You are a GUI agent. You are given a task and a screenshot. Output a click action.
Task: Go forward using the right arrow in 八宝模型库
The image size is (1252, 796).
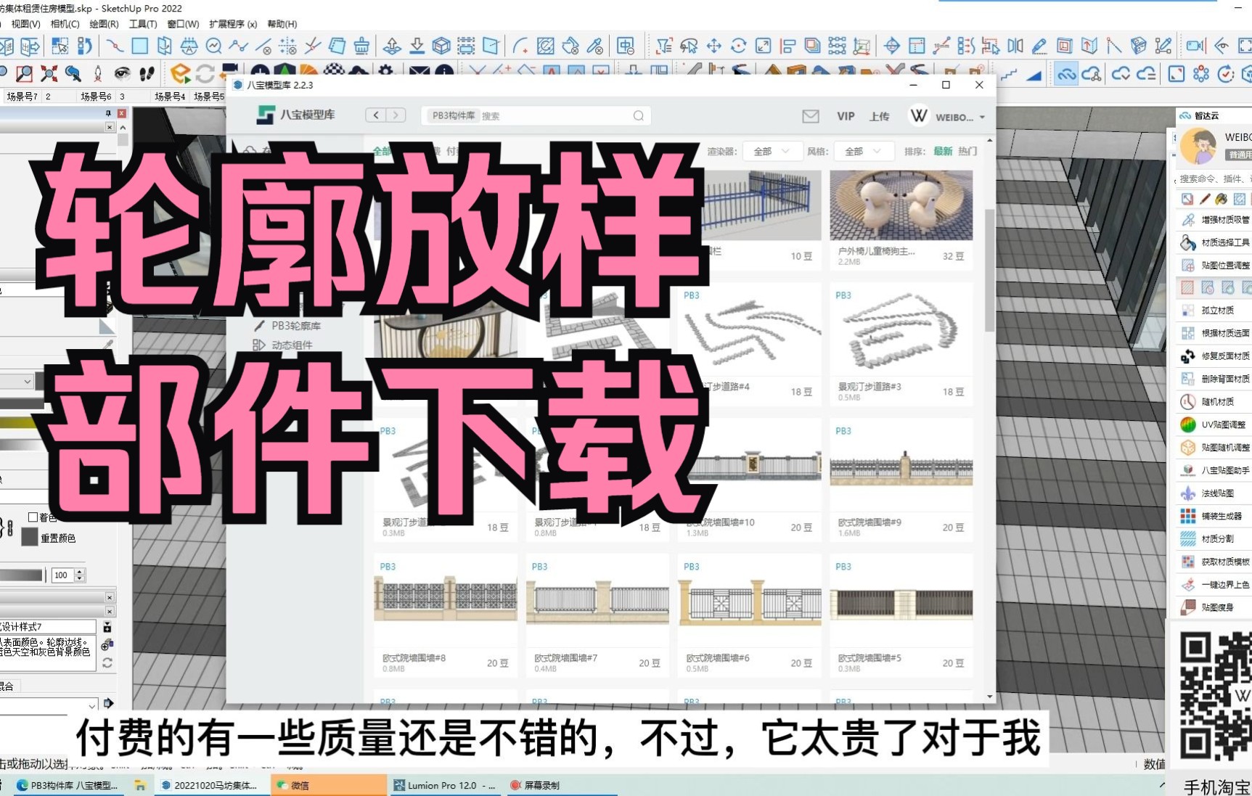pos(396,115)
